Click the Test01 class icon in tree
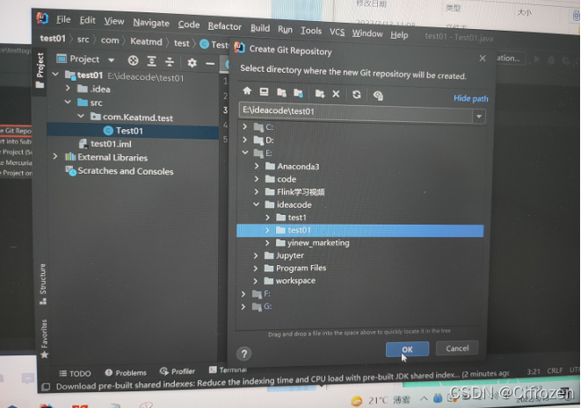588x408 pixels. pos(108,131)
